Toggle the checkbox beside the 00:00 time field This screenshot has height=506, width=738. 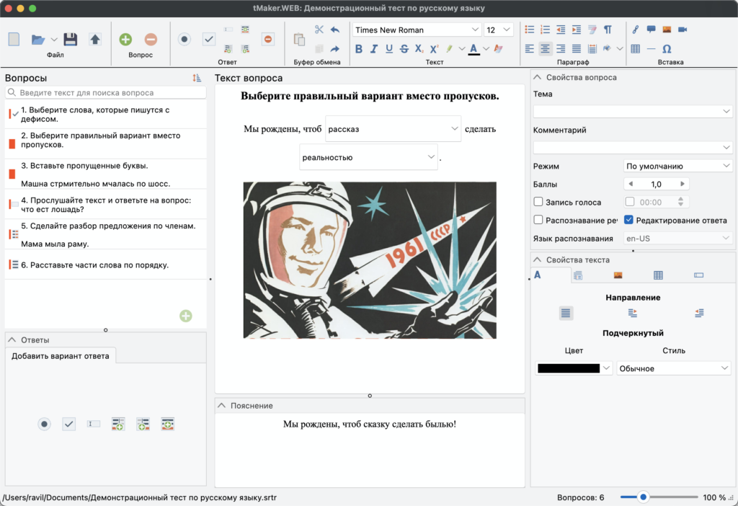630,202
